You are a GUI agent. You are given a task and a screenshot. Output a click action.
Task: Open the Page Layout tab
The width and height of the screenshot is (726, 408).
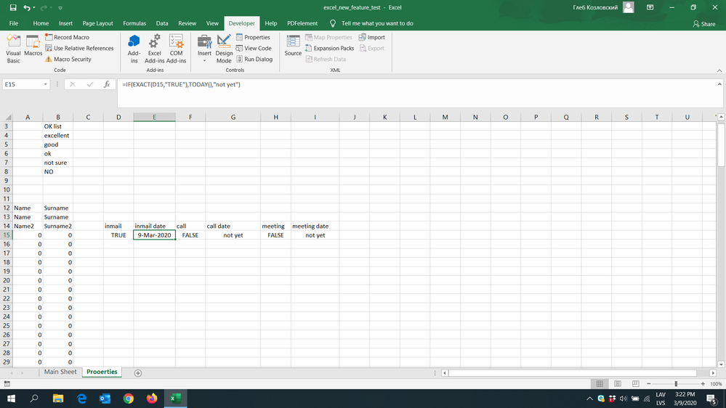coord(97,23)
